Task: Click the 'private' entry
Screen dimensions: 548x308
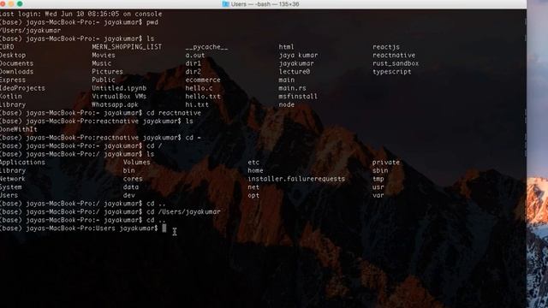Action: (385, 163)
